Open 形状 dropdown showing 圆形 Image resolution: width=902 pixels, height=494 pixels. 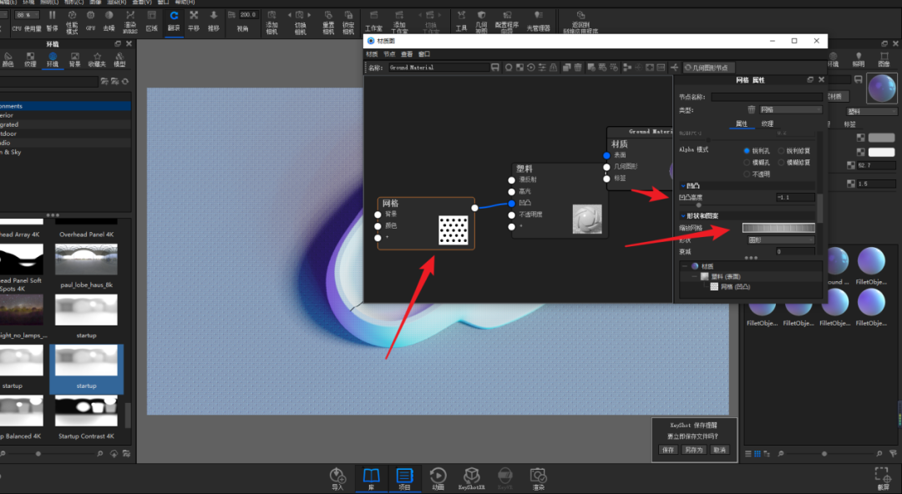pos(781,239)
